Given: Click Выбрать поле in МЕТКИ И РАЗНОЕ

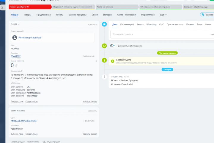Looking at the screenshot, I should (x=17, y=134).
